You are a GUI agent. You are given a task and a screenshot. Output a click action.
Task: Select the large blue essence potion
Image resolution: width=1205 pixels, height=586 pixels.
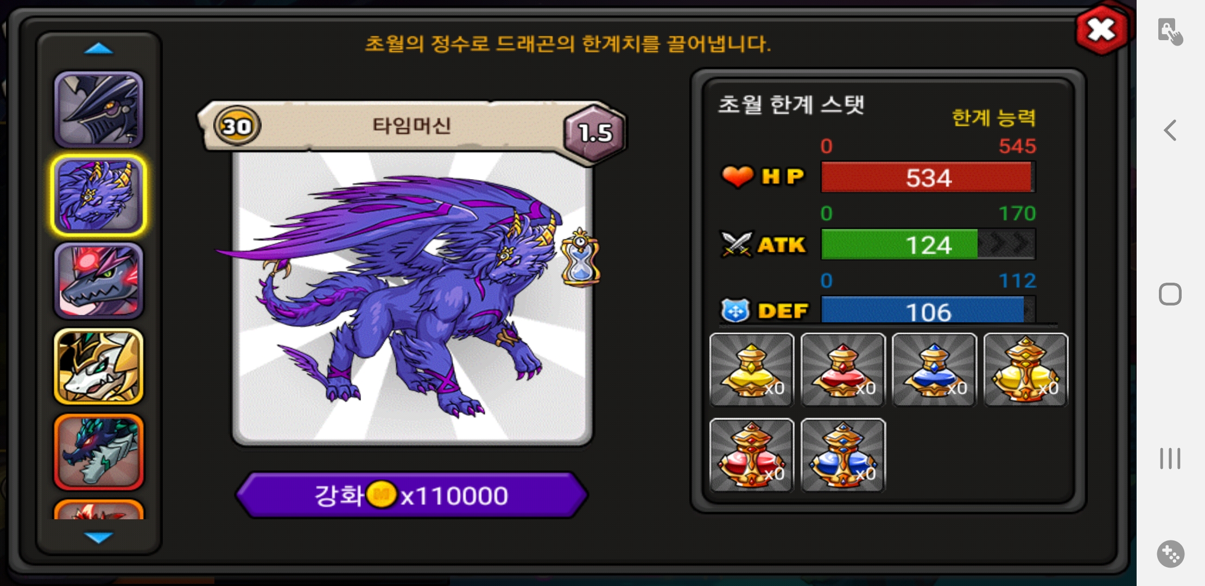843,455
